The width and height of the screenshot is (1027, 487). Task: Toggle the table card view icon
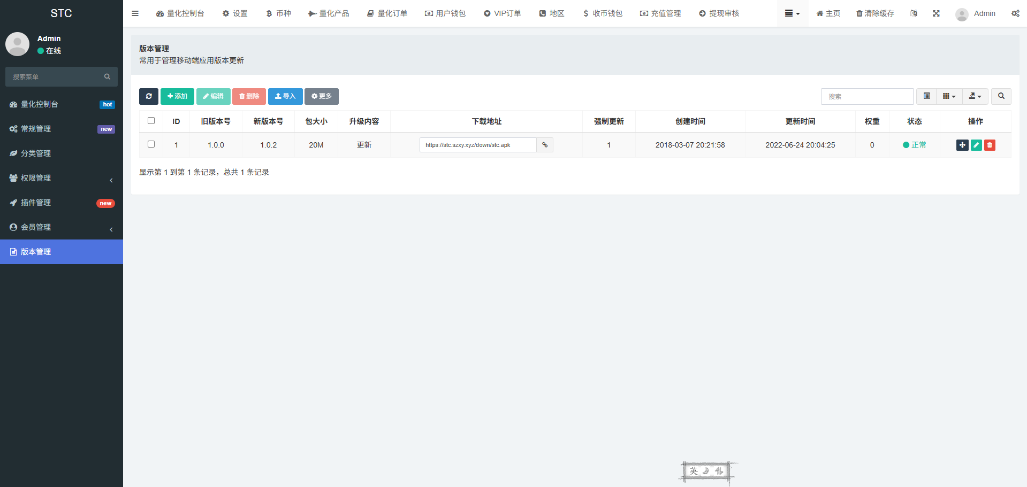926,96
